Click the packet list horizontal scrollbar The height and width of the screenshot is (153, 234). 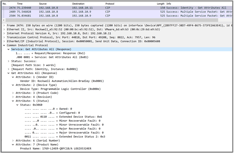click(x=112, y=20)
